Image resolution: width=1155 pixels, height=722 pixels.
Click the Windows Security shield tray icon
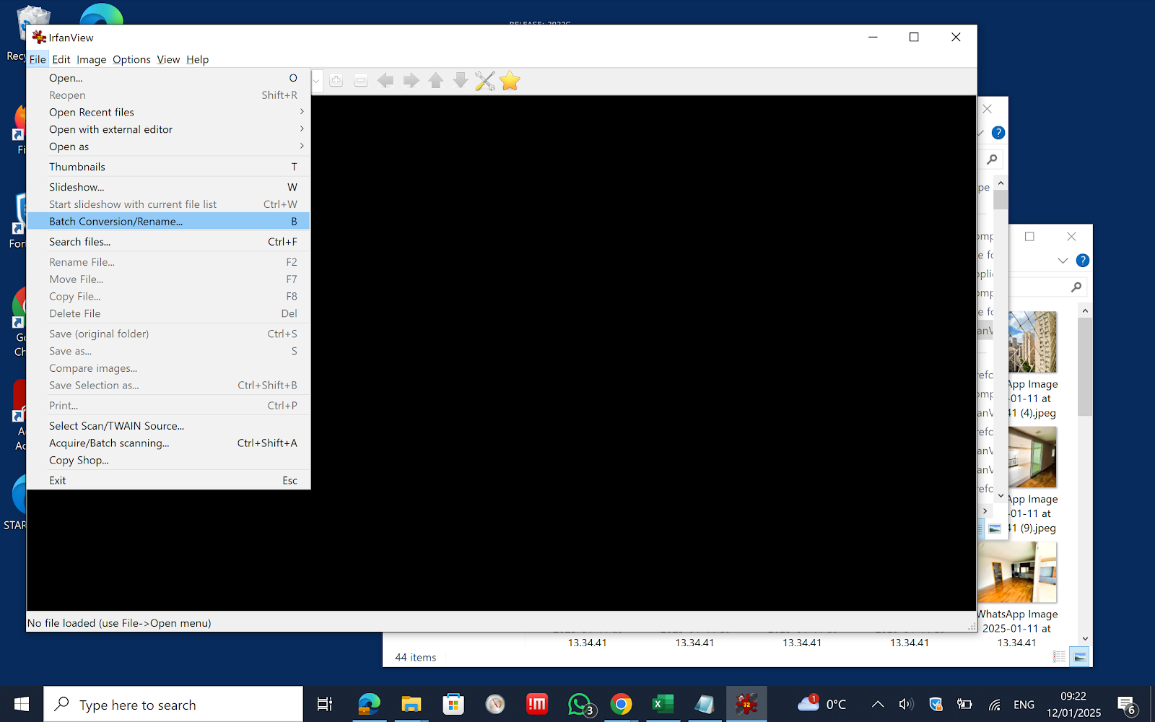[x=936, y=705]
